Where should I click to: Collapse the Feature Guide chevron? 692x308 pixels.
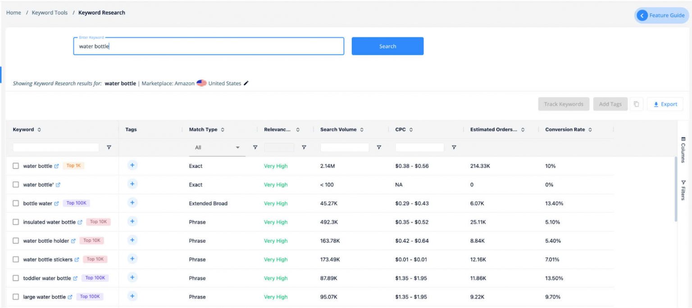tap(642, 15)
